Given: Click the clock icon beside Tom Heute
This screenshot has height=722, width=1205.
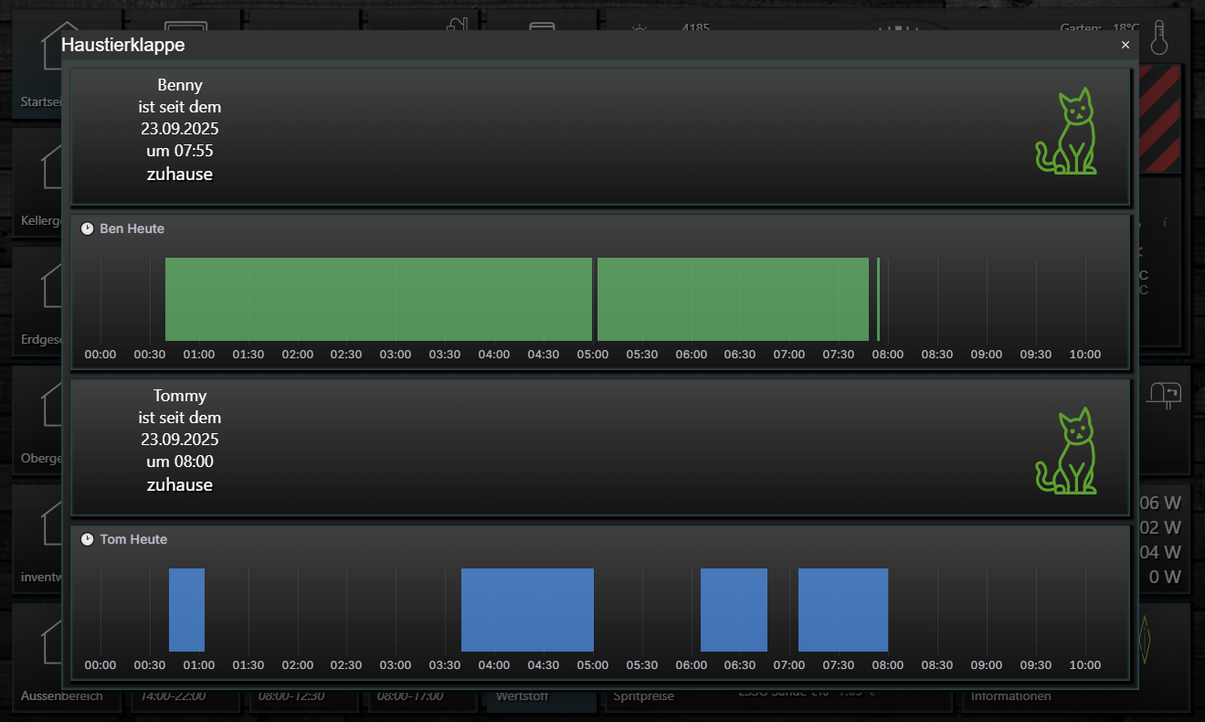Looking at the screenshot, I should [87, 539].
